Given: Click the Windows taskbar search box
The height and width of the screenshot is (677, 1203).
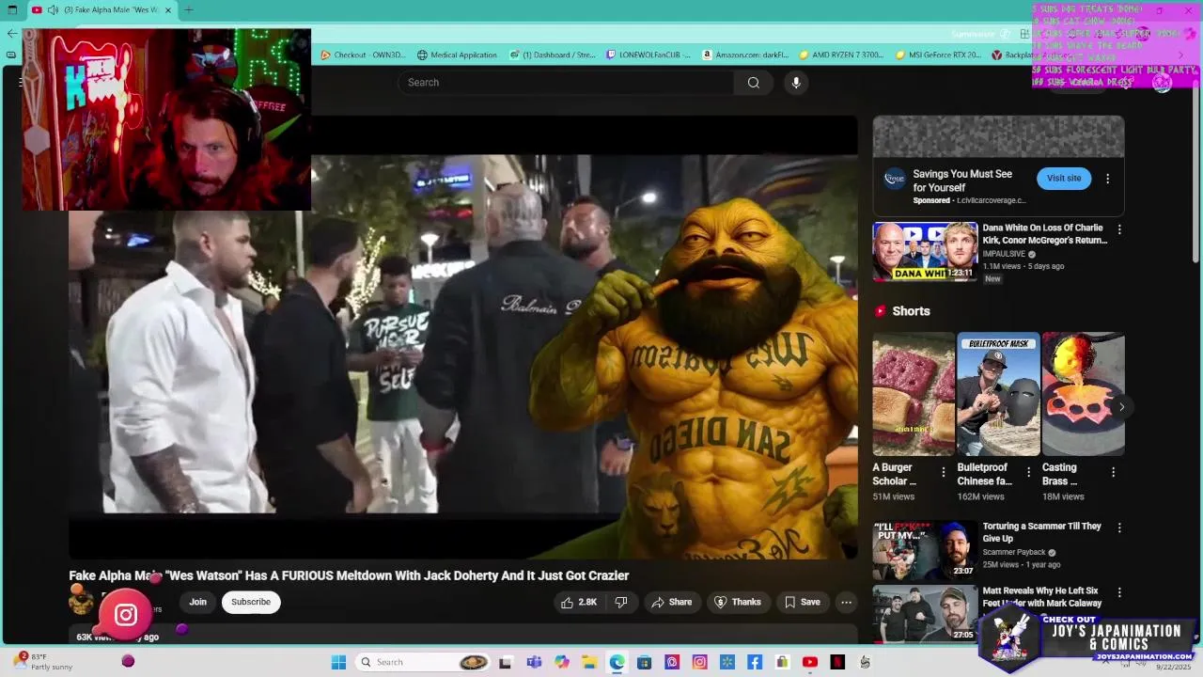Looking at the screenshot, I should pos(423,662).
